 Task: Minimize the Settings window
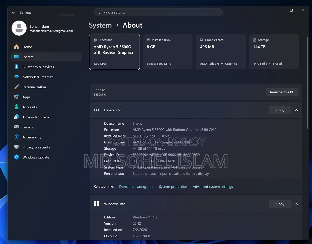280,10
